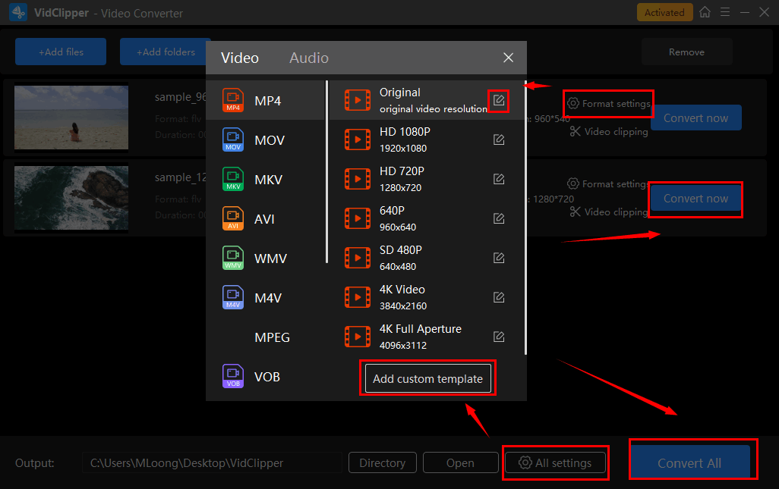Click the home icon in title bar
Screen dimensions: 779x489
point(705,12)
